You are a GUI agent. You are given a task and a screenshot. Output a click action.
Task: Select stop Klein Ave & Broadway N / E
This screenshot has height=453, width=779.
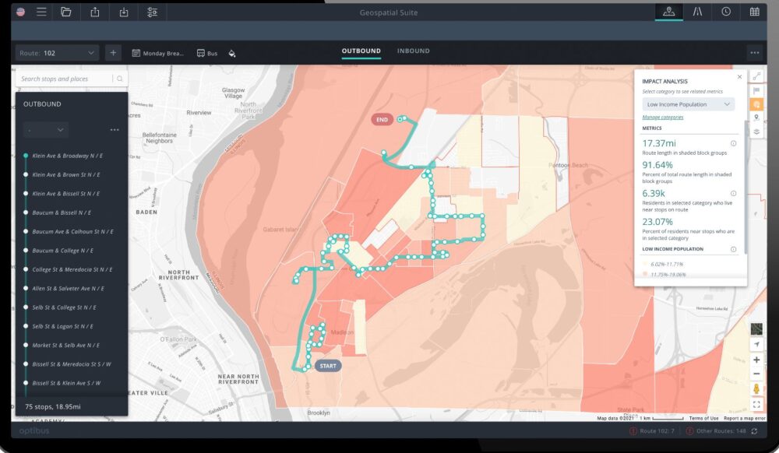67,156
